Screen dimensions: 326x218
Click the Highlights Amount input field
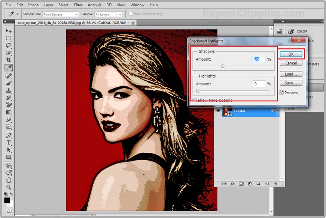click(259, 84)
